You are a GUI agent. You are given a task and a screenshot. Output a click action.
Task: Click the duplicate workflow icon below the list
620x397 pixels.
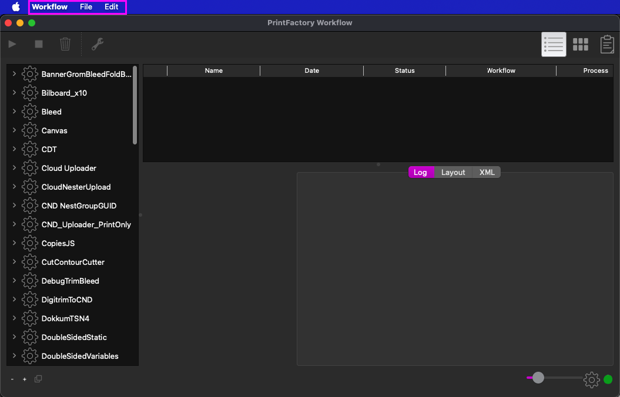click(38, 379)
